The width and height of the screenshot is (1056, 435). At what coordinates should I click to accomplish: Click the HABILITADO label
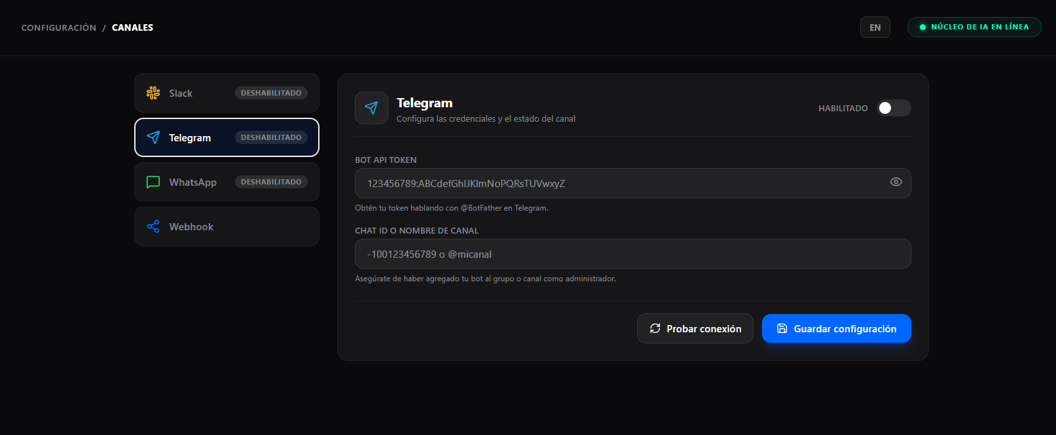pyautogui.click(x=843, y=109)
